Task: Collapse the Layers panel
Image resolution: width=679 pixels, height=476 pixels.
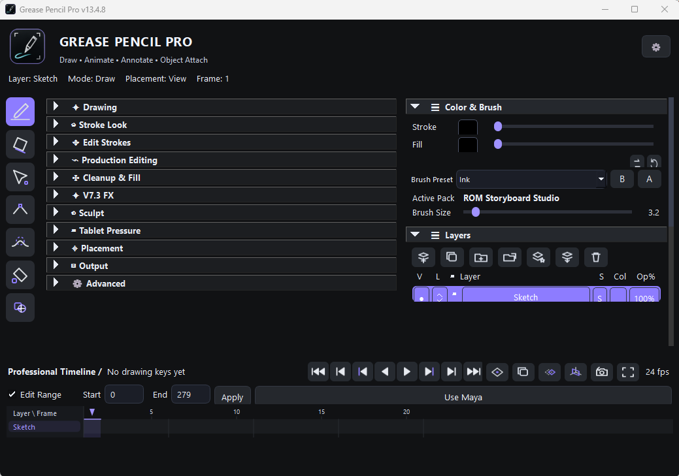Action: coord(415,234)
